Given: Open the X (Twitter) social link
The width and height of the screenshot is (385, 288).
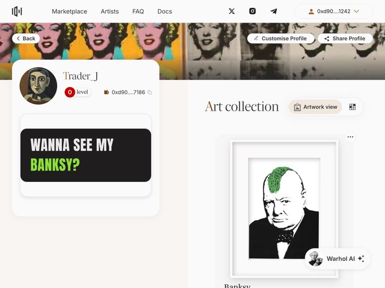Looking at the screenshot, I should coord(232,11).
